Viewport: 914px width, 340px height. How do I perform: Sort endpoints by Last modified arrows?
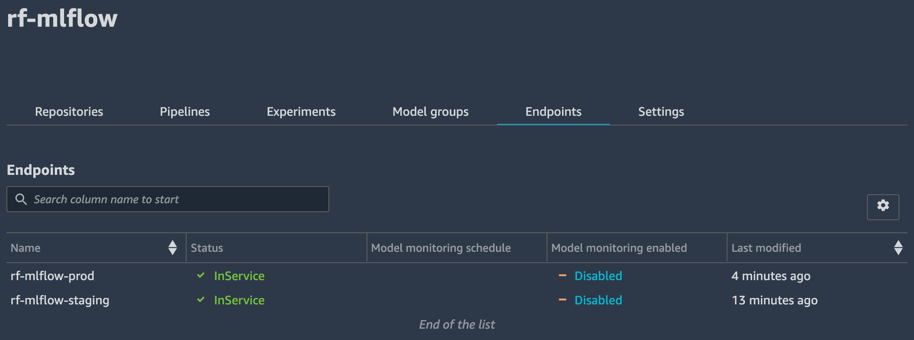click(x=898, y=248)
